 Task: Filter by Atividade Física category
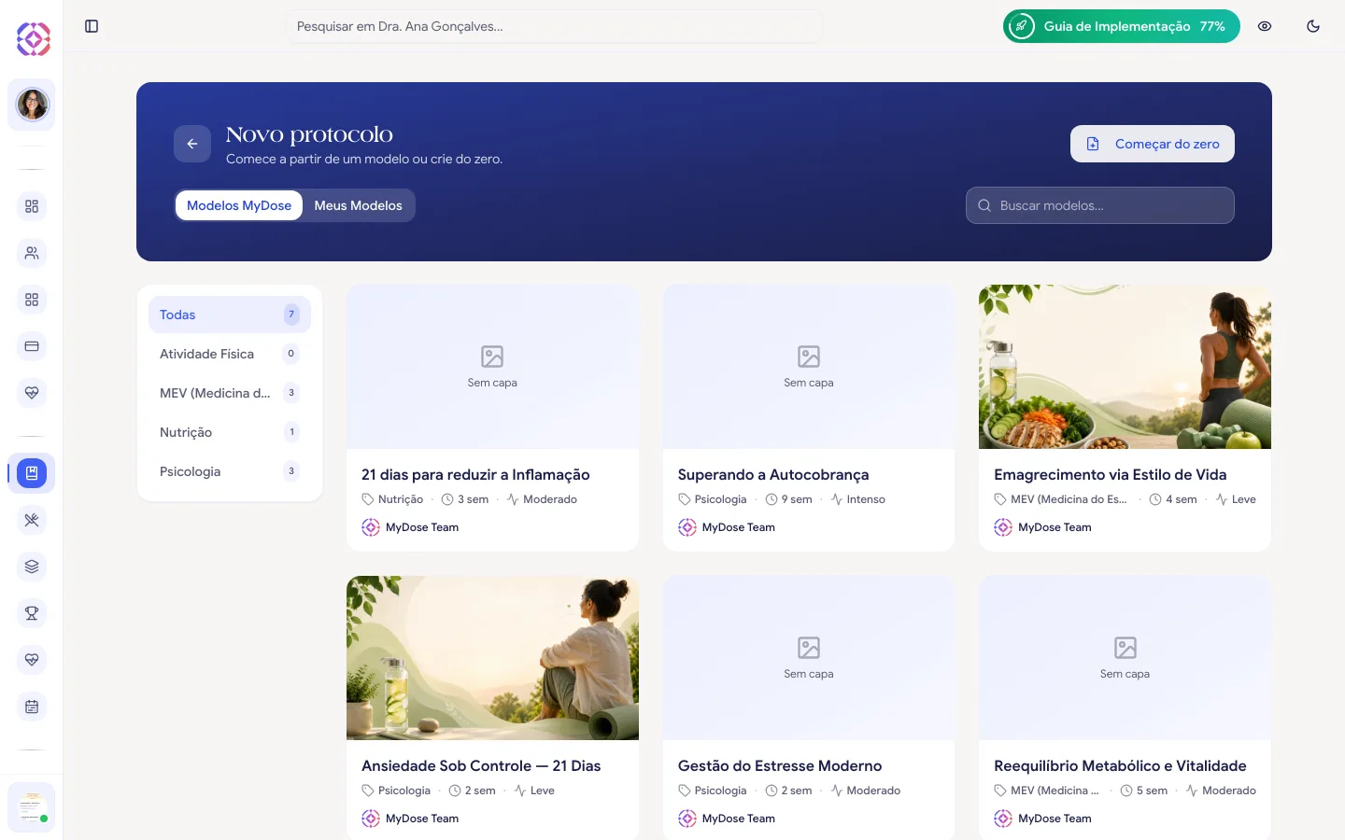pyautogui.click(x=230, y=354)
